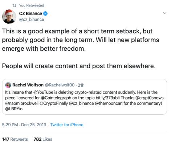
Task: Click the 5:29 PM Dec 25, 2019 timestamp
Action: pyautogui.click(x=24, y=125)
